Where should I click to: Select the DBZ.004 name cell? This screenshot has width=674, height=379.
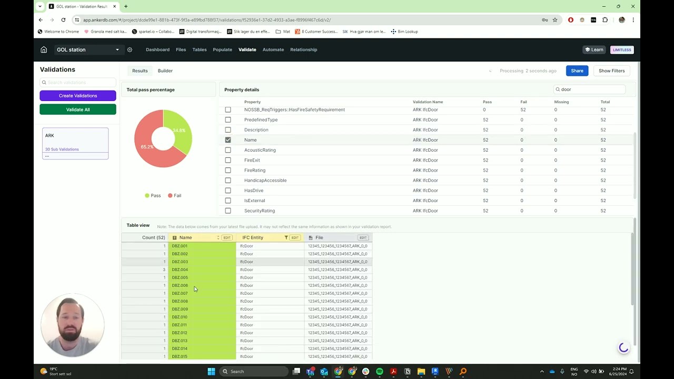pos(202,270)
